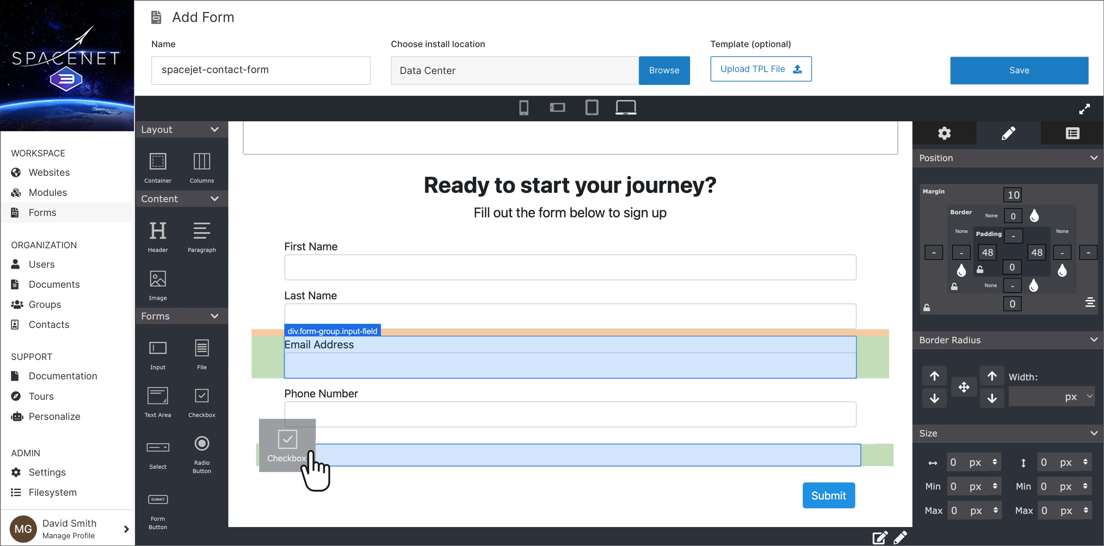Image resolution: width=1104 pixels, height=546 pixels.
Task: Click the top margin value 10 field
Action: (1013, 195)
